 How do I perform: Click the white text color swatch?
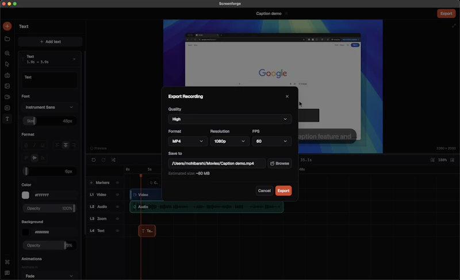(x=25, y=195)
